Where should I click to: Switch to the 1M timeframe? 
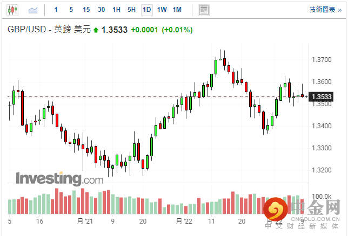coord(177,10)
